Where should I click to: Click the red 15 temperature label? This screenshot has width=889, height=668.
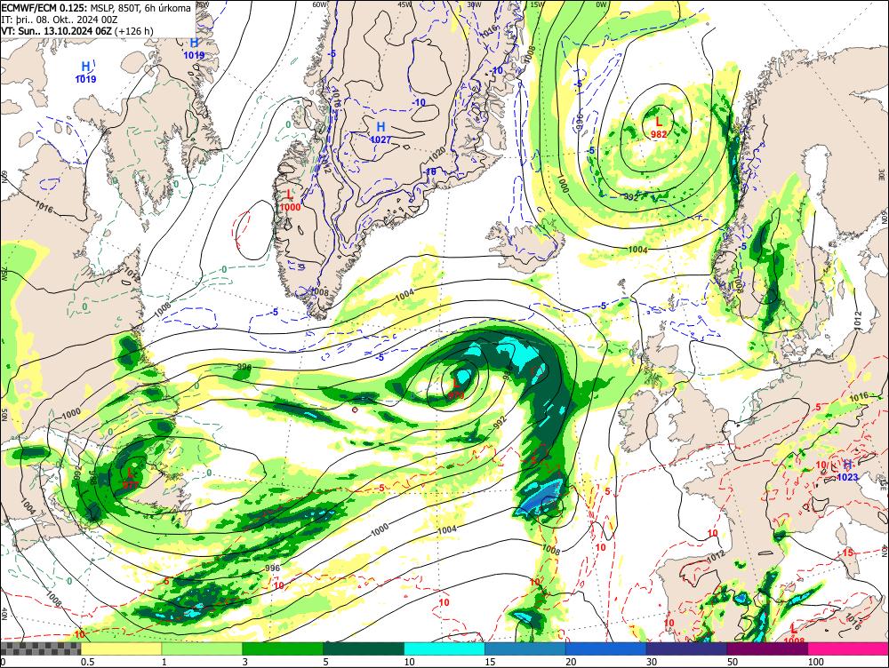pyautogui.click(x=848, y=553)
